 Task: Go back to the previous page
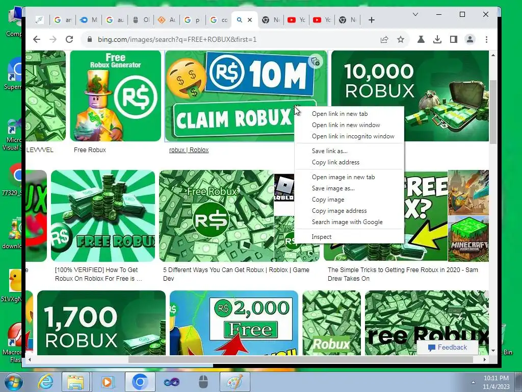pos(37,39)
